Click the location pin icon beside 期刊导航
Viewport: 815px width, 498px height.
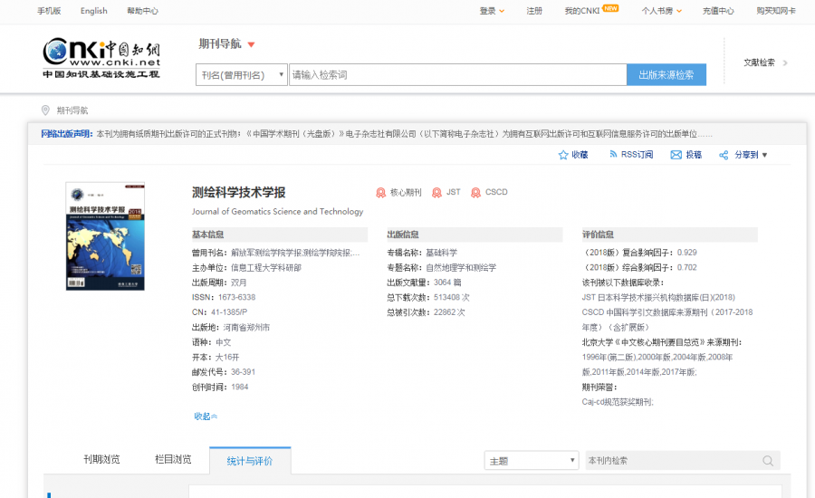(45, 110)
